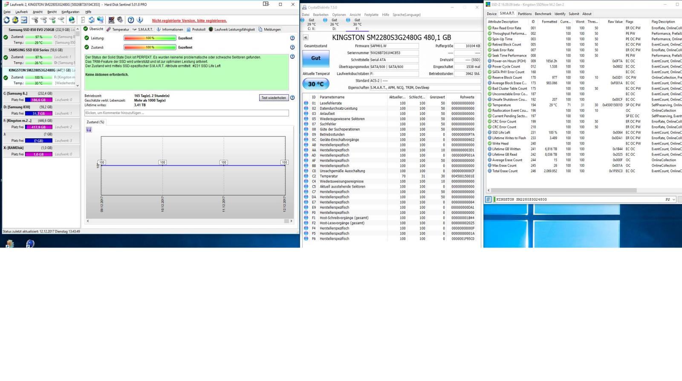Open Laufwerk Leistungsfähigkeit tab
This screenshot has width=682, height=381.
point(231,29)
